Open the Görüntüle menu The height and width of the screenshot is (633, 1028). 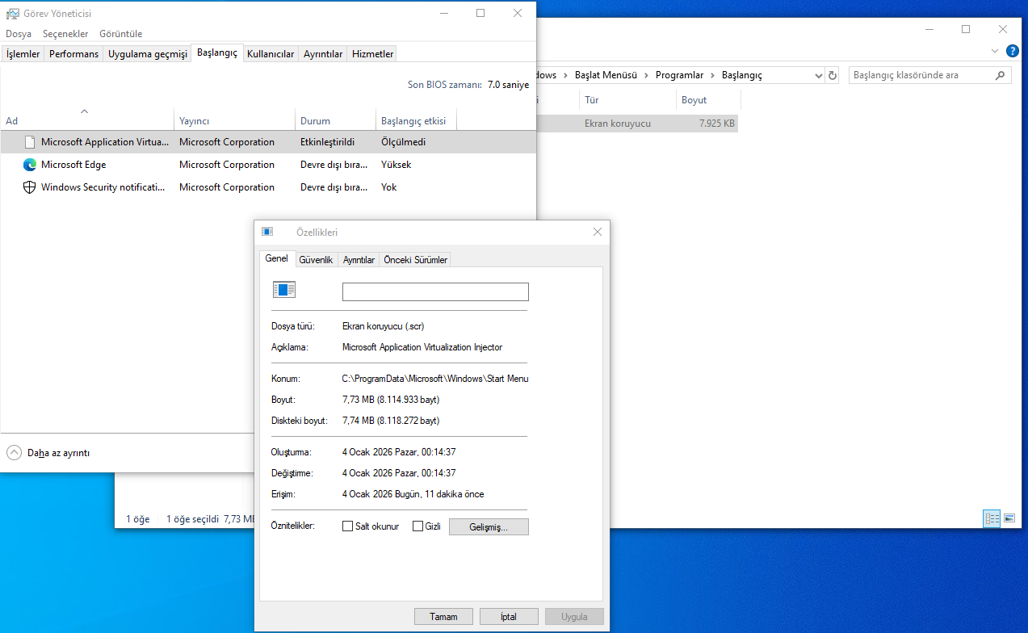(120, 34)
